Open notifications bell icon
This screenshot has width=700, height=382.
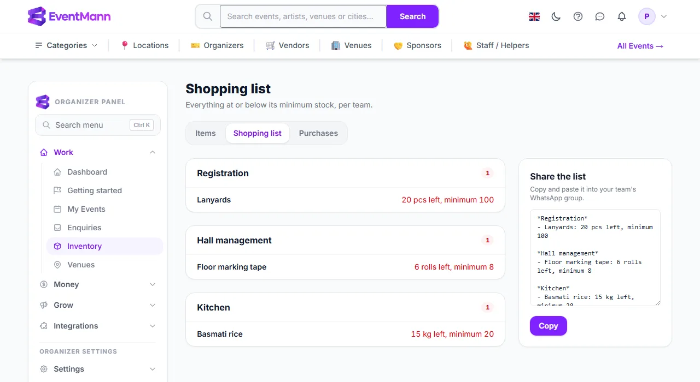[622, 16]
